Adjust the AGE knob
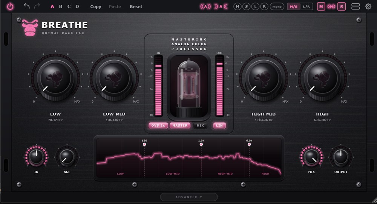This screenshot has height=204, width=377. coord(67,156)
